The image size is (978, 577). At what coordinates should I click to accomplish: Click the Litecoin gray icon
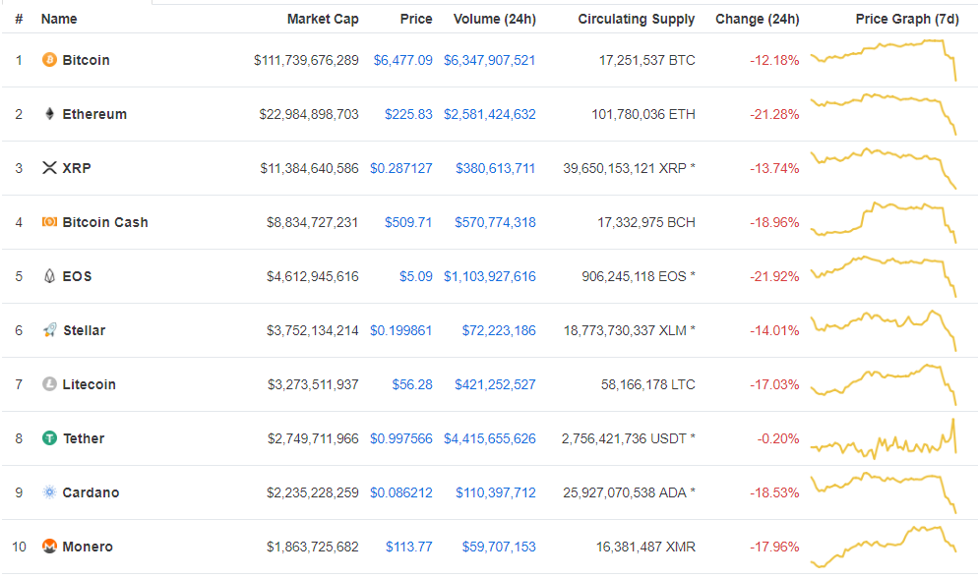[49, 383]
